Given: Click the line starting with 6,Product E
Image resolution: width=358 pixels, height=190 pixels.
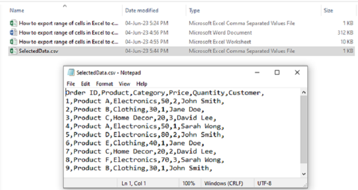Looking at the screenshot, I should [x=135, y=143].
